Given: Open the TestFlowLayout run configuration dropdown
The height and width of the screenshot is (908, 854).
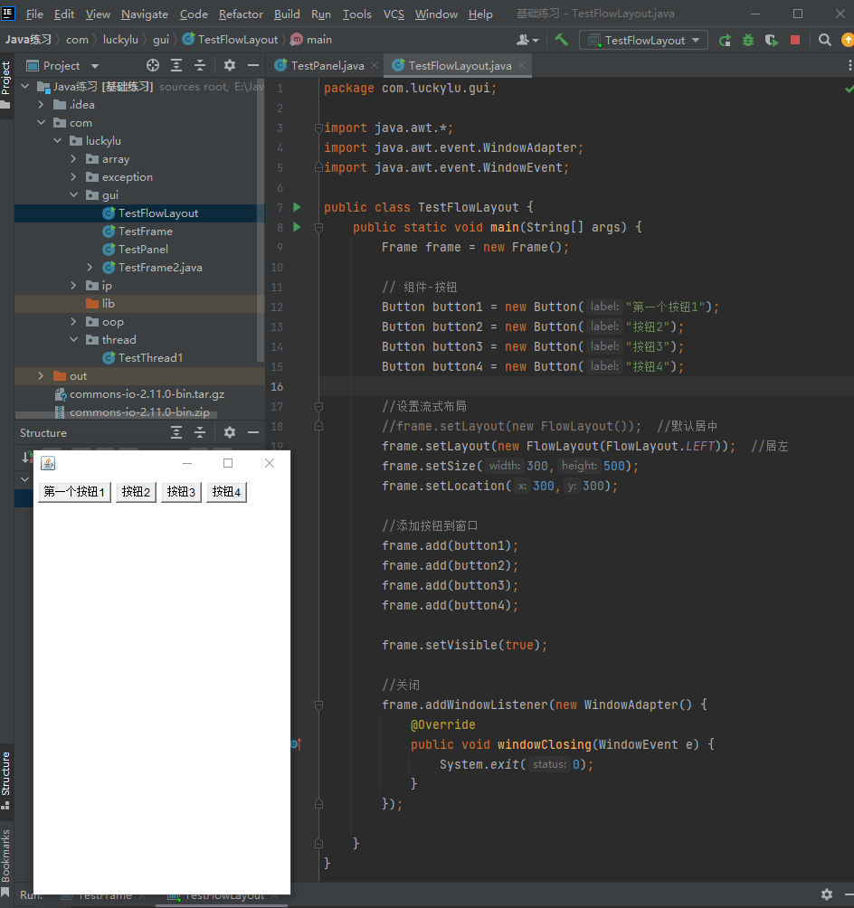Looking at the screenshot, I should point(644,40).
